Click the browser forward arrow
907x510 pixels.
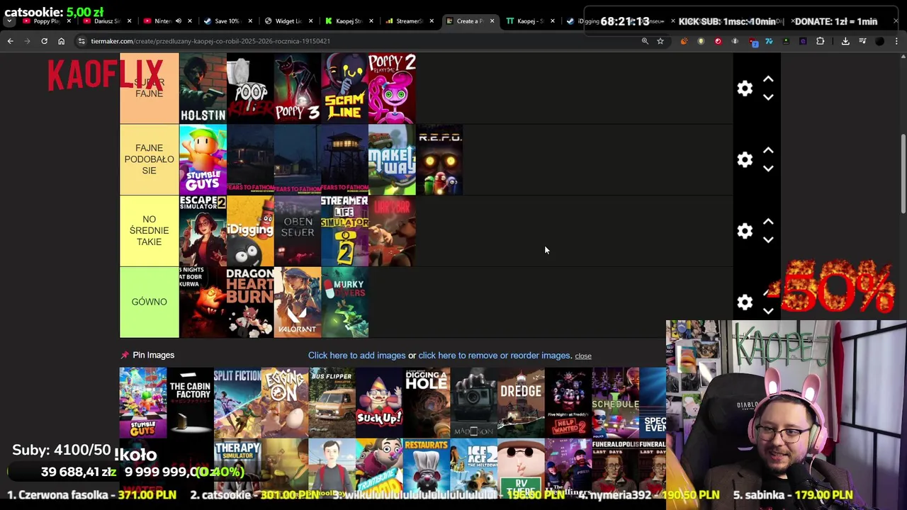(27, 41)
